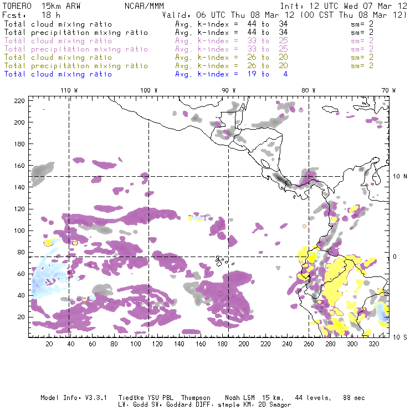Click the "110 W" longitude label
Screen dimensions: 410x410
pyautogui.click(x=69, y=90)
